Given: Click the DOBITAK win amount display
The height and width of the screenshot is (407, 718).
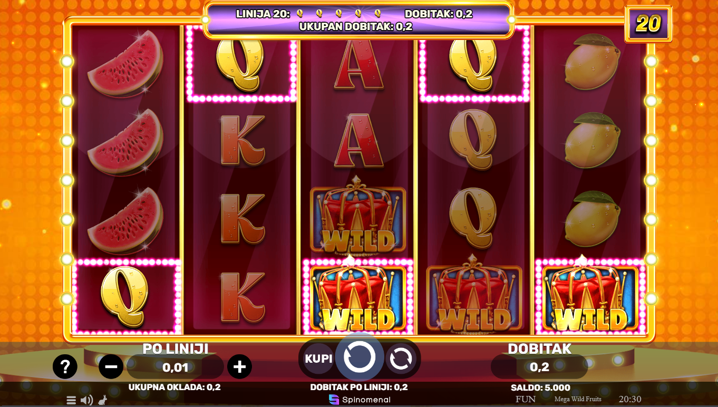Looking at the screenshot, I should point(539,367).
